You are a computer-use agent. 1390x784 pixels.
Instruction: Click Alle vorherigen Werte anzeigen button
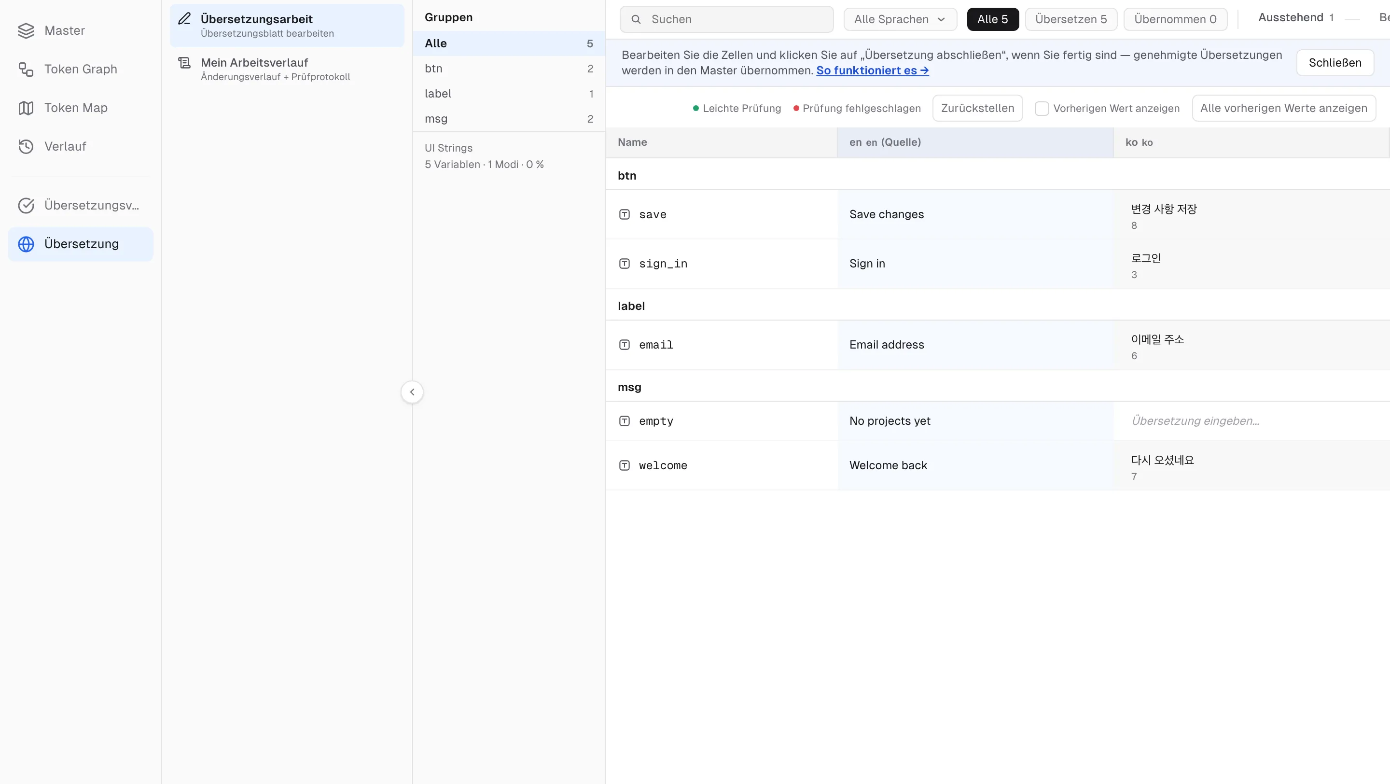[x=1284, y=108]
